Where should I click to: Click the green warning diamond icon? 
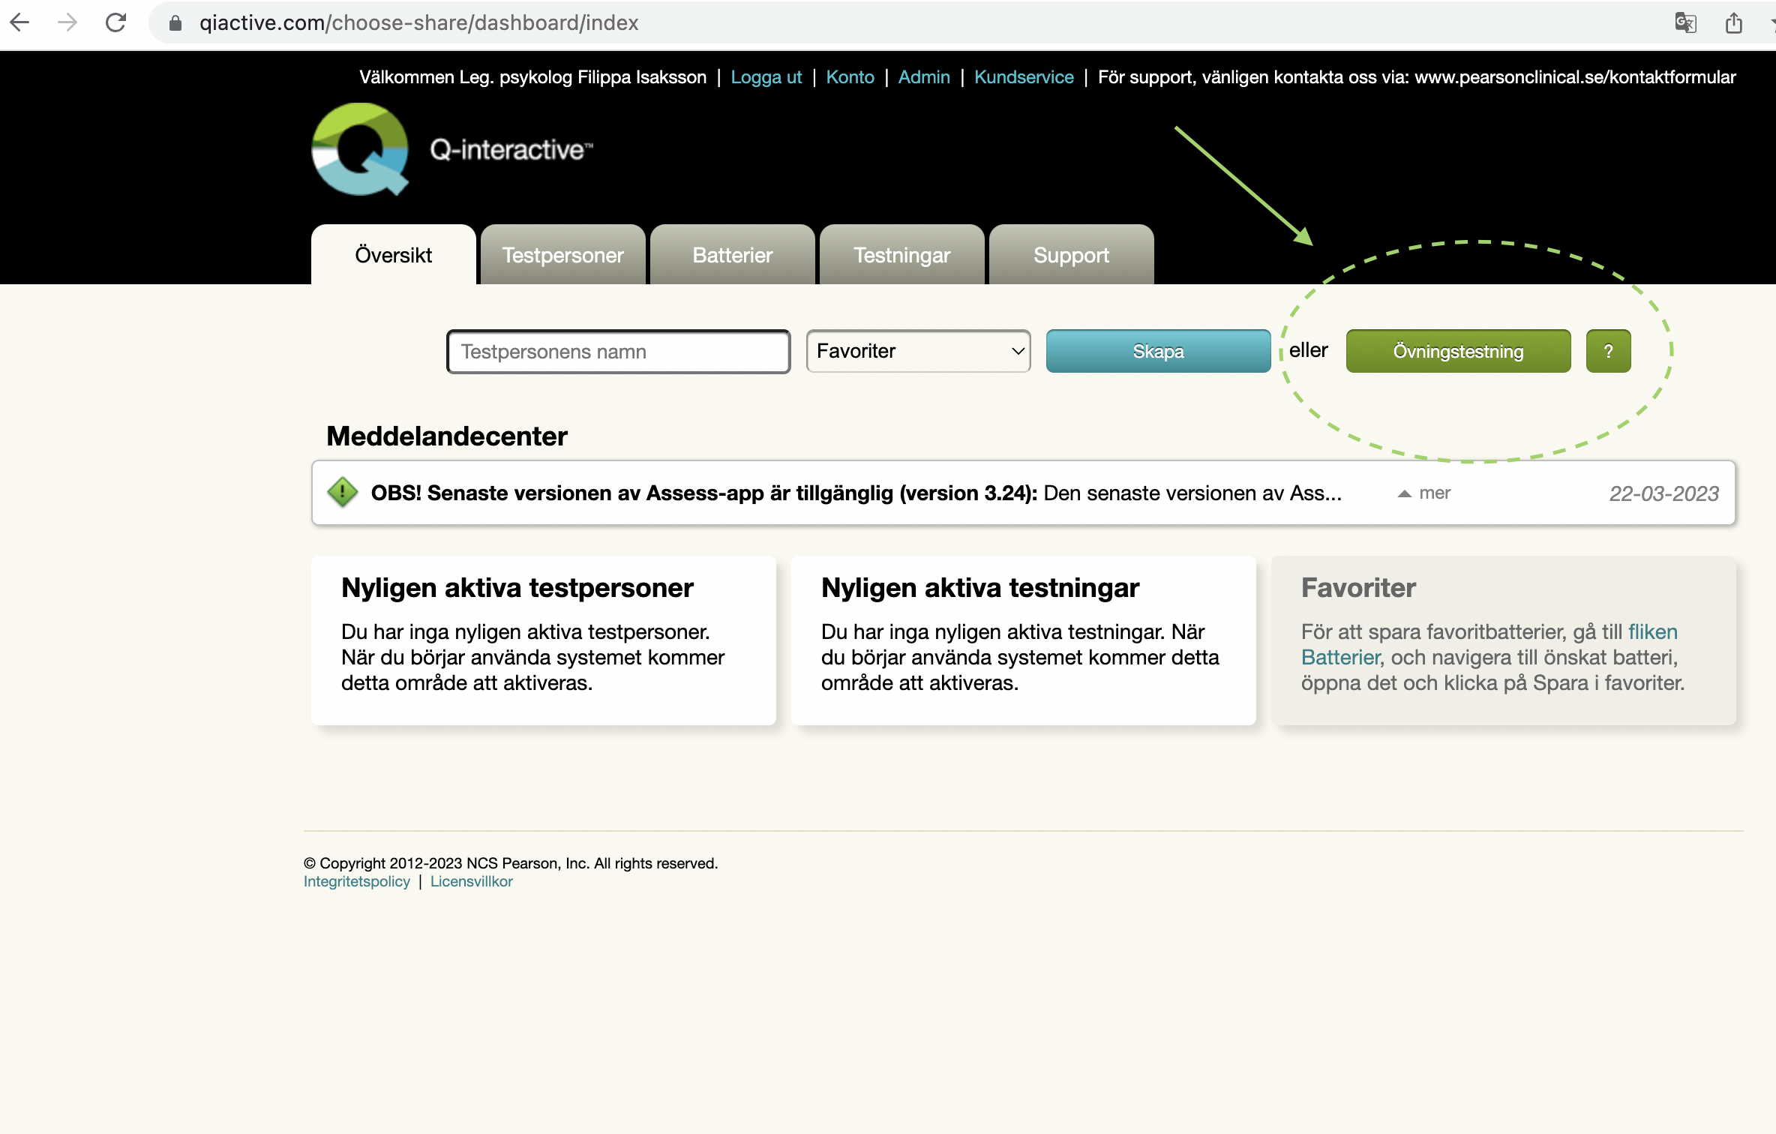[343, 492]
